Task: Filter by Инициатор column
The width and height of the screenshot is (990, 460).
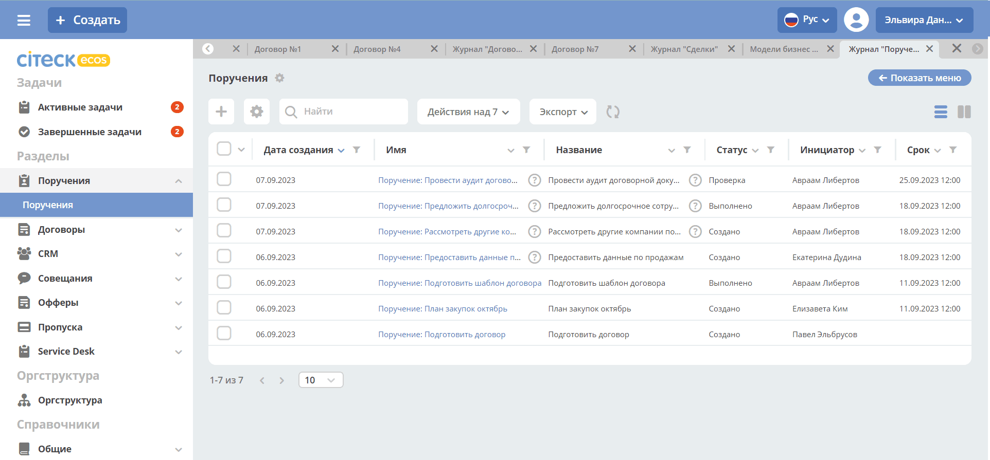Action: [x=878, y=150]
